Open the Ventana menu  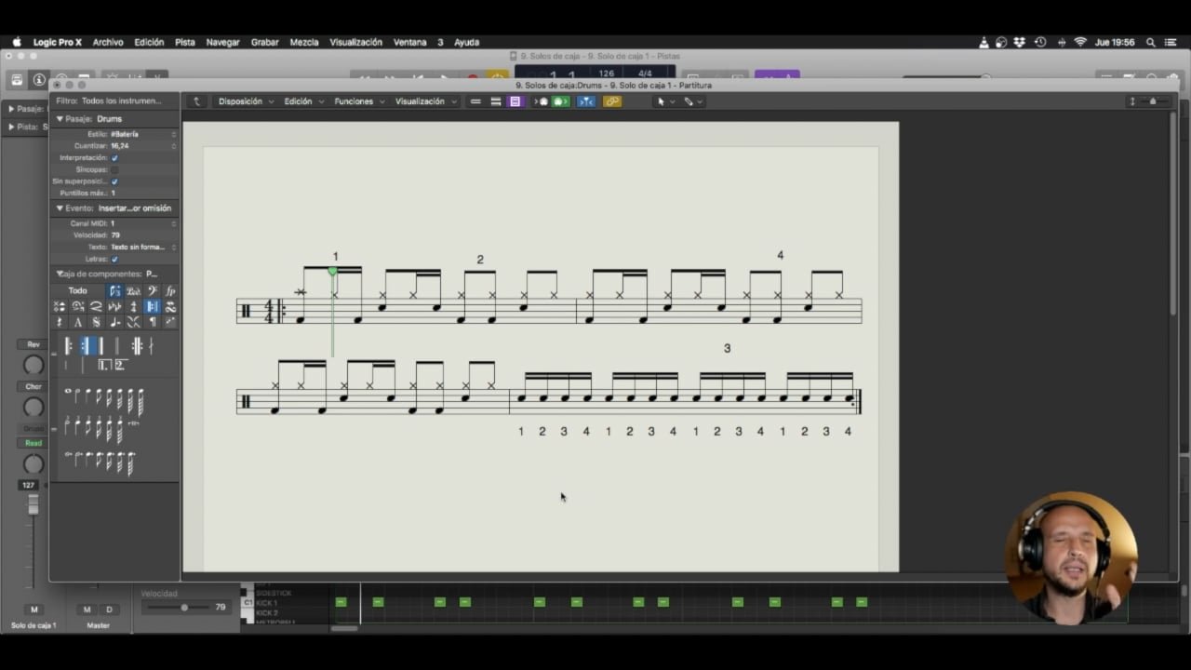click(x=410, y=42)
